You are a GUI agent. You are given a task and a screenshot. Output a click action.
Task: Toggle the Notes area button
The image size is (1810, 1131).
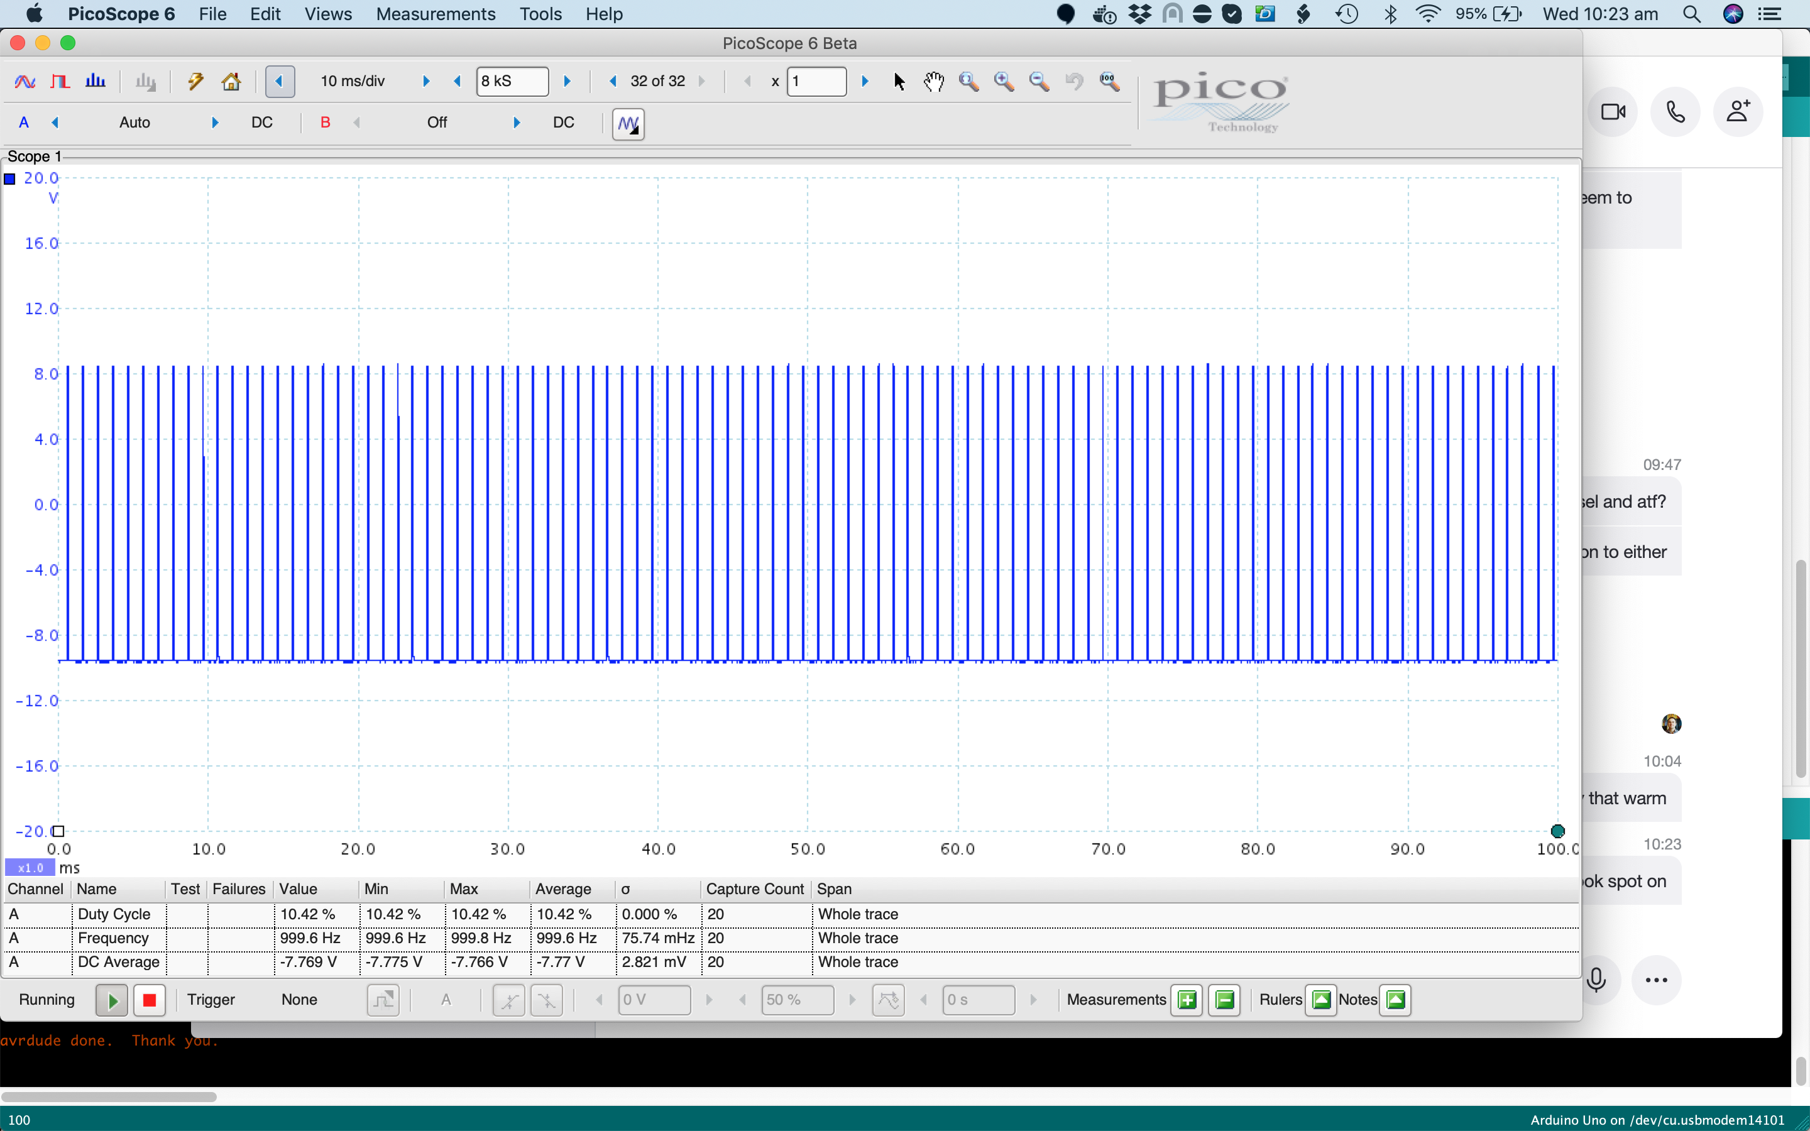pos(1395,999)
